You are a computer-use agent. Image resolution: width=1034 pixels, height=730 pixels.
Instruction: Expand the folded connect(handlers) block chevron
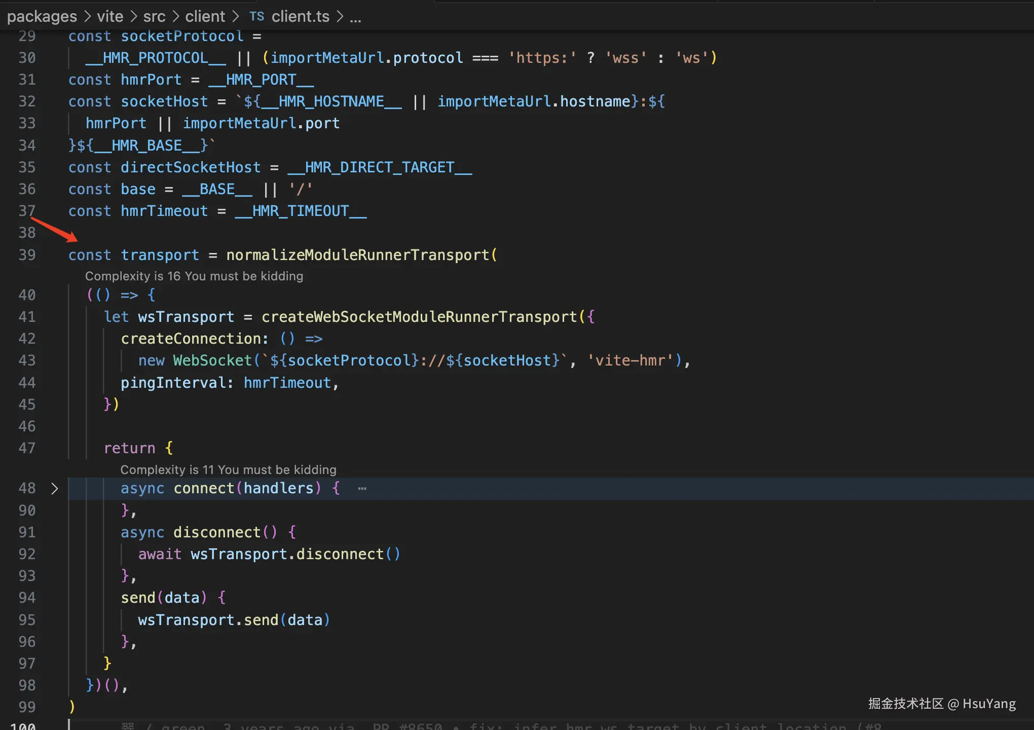(55, 489)
